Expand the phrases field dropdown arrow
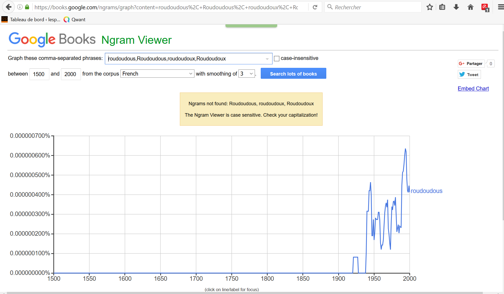 click(267, 59)
